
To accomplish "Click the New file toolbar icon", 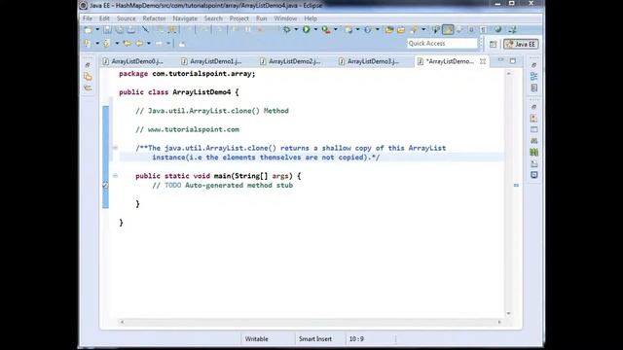I will click(89, 30).
